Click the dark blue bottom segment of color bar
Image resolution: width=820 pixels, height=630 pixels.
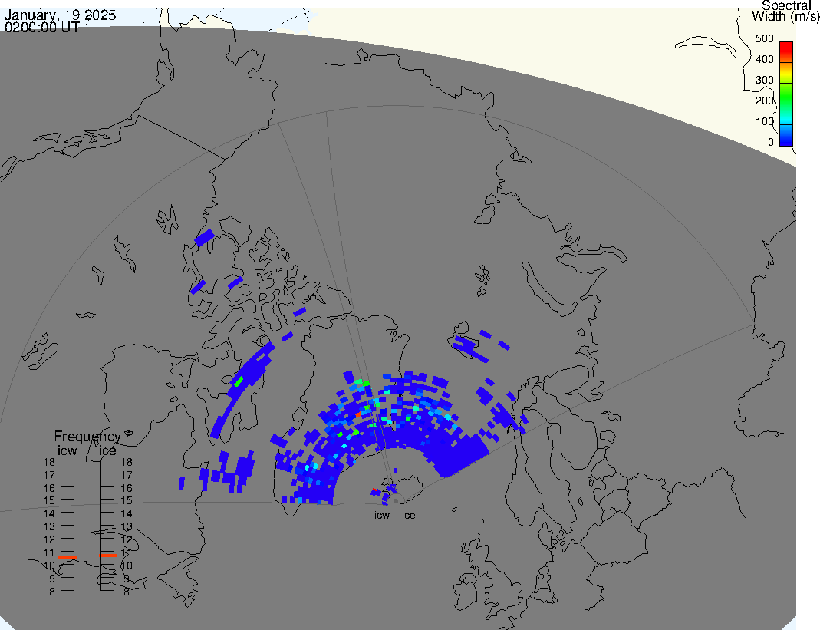(x=786, y=136)
